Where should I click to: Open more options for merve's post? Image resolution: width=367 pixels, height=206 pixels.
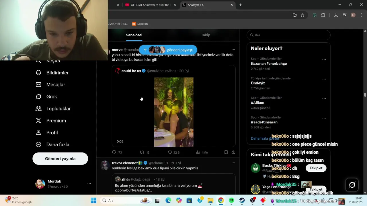(233, 50)
